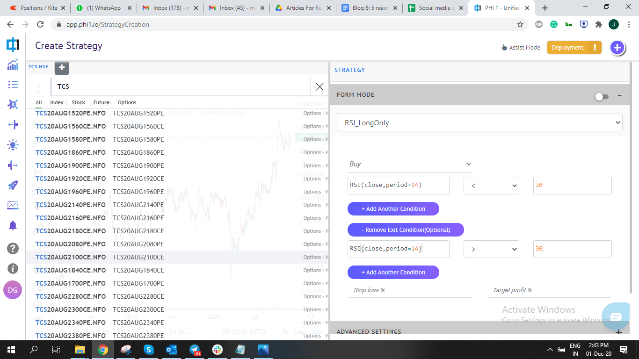Viewport: 639px width, 359px height.
Task: Click the dollar network icon in sidebar
Action: (x=13, y=104)
